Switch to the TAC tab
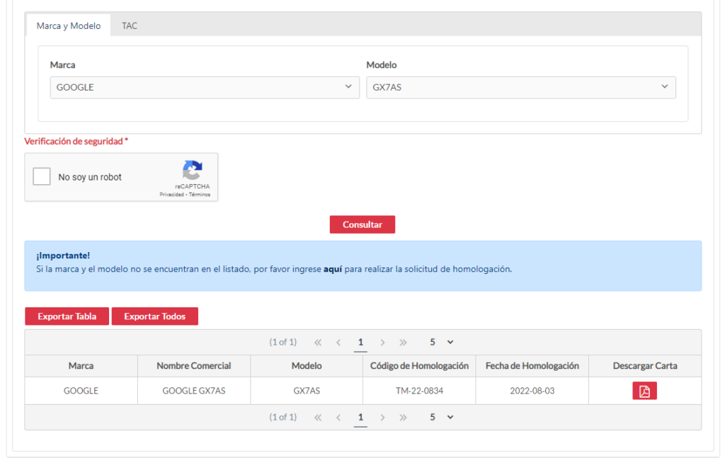 click(130, 25)
